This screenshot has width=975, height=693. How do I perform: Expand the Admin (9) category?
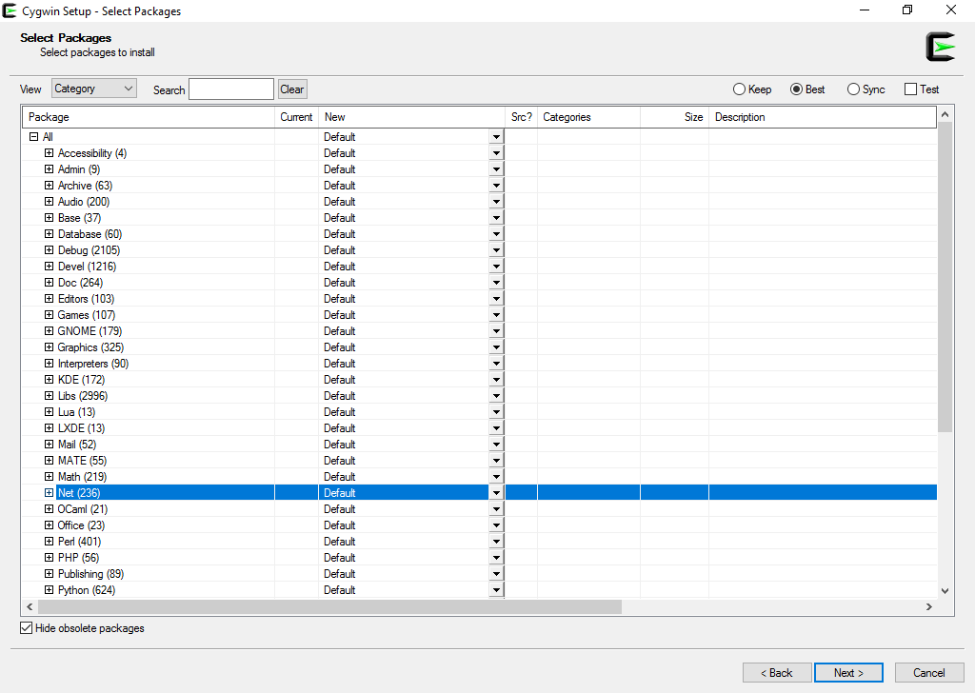click(50, 169)
